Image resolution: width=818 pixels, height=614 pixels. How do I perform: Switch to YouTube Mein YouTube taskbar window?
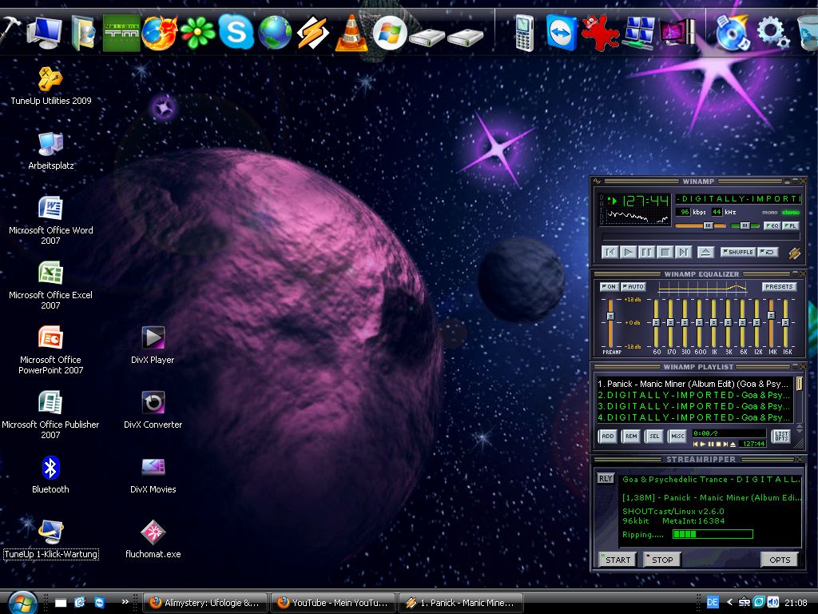pyautogui.click(x=333, y=603)
